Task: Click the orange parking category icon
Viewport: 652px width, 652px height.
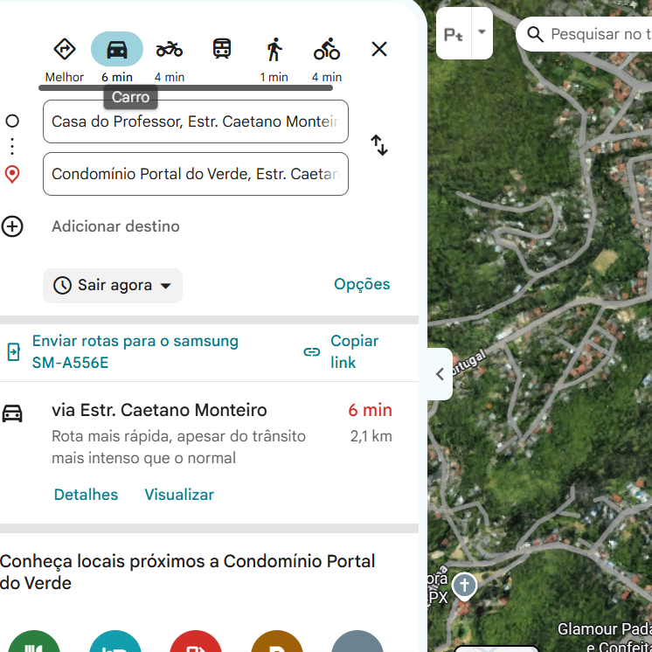Action: click(277, 642)
